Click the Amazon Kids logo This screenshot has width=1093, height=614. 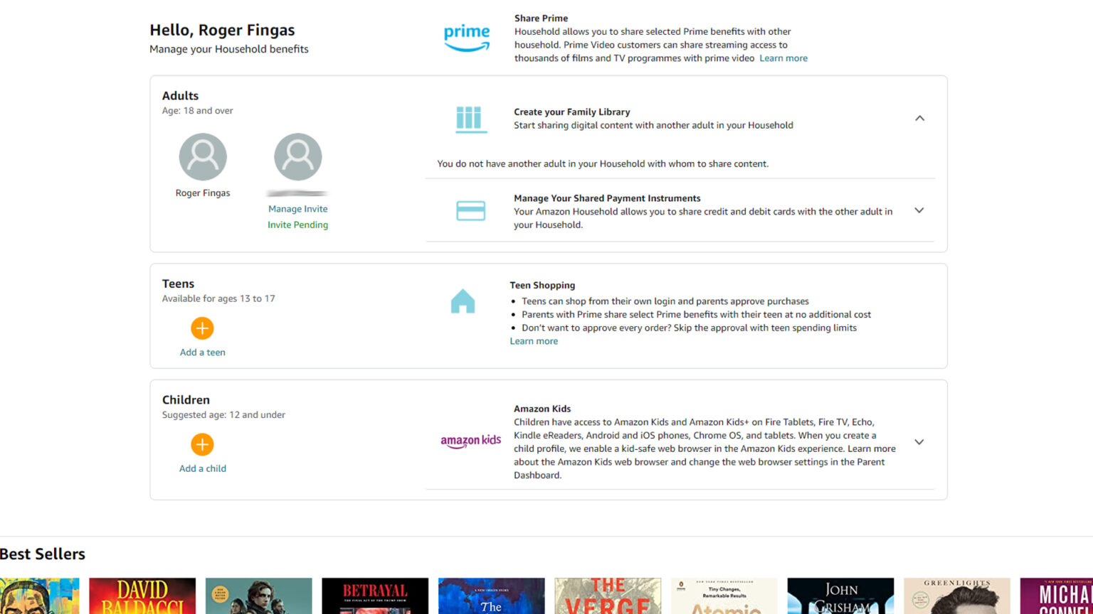470,441
